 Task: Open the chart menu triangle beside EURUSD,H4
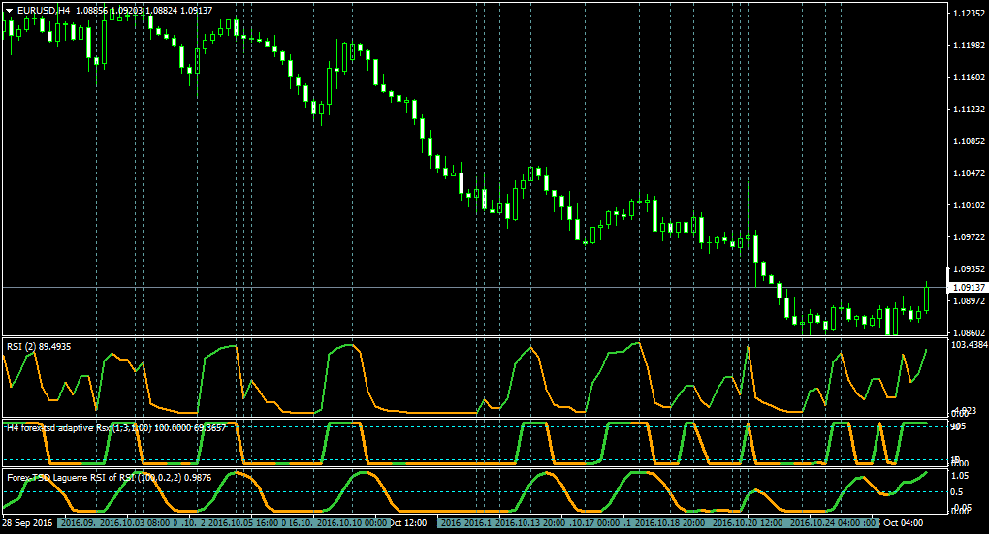coord(10,10)
